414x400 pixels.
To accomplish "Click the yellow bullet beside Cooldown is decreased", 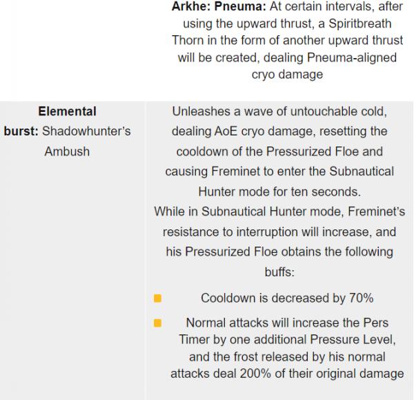I will pyautogui.click(x=157, y=298).
